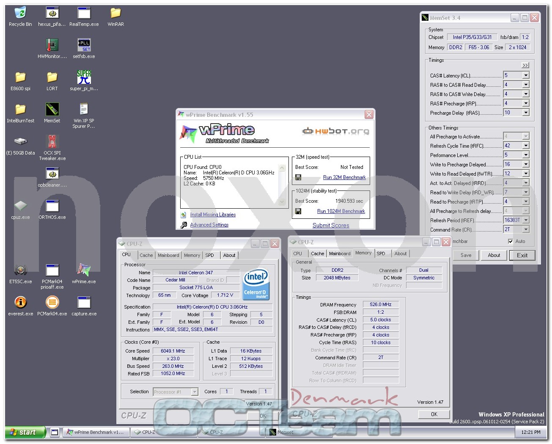Click taskbar clock showing 12:21 PM
This screenshot has height=444, width=552.
(x=531, y=432)
